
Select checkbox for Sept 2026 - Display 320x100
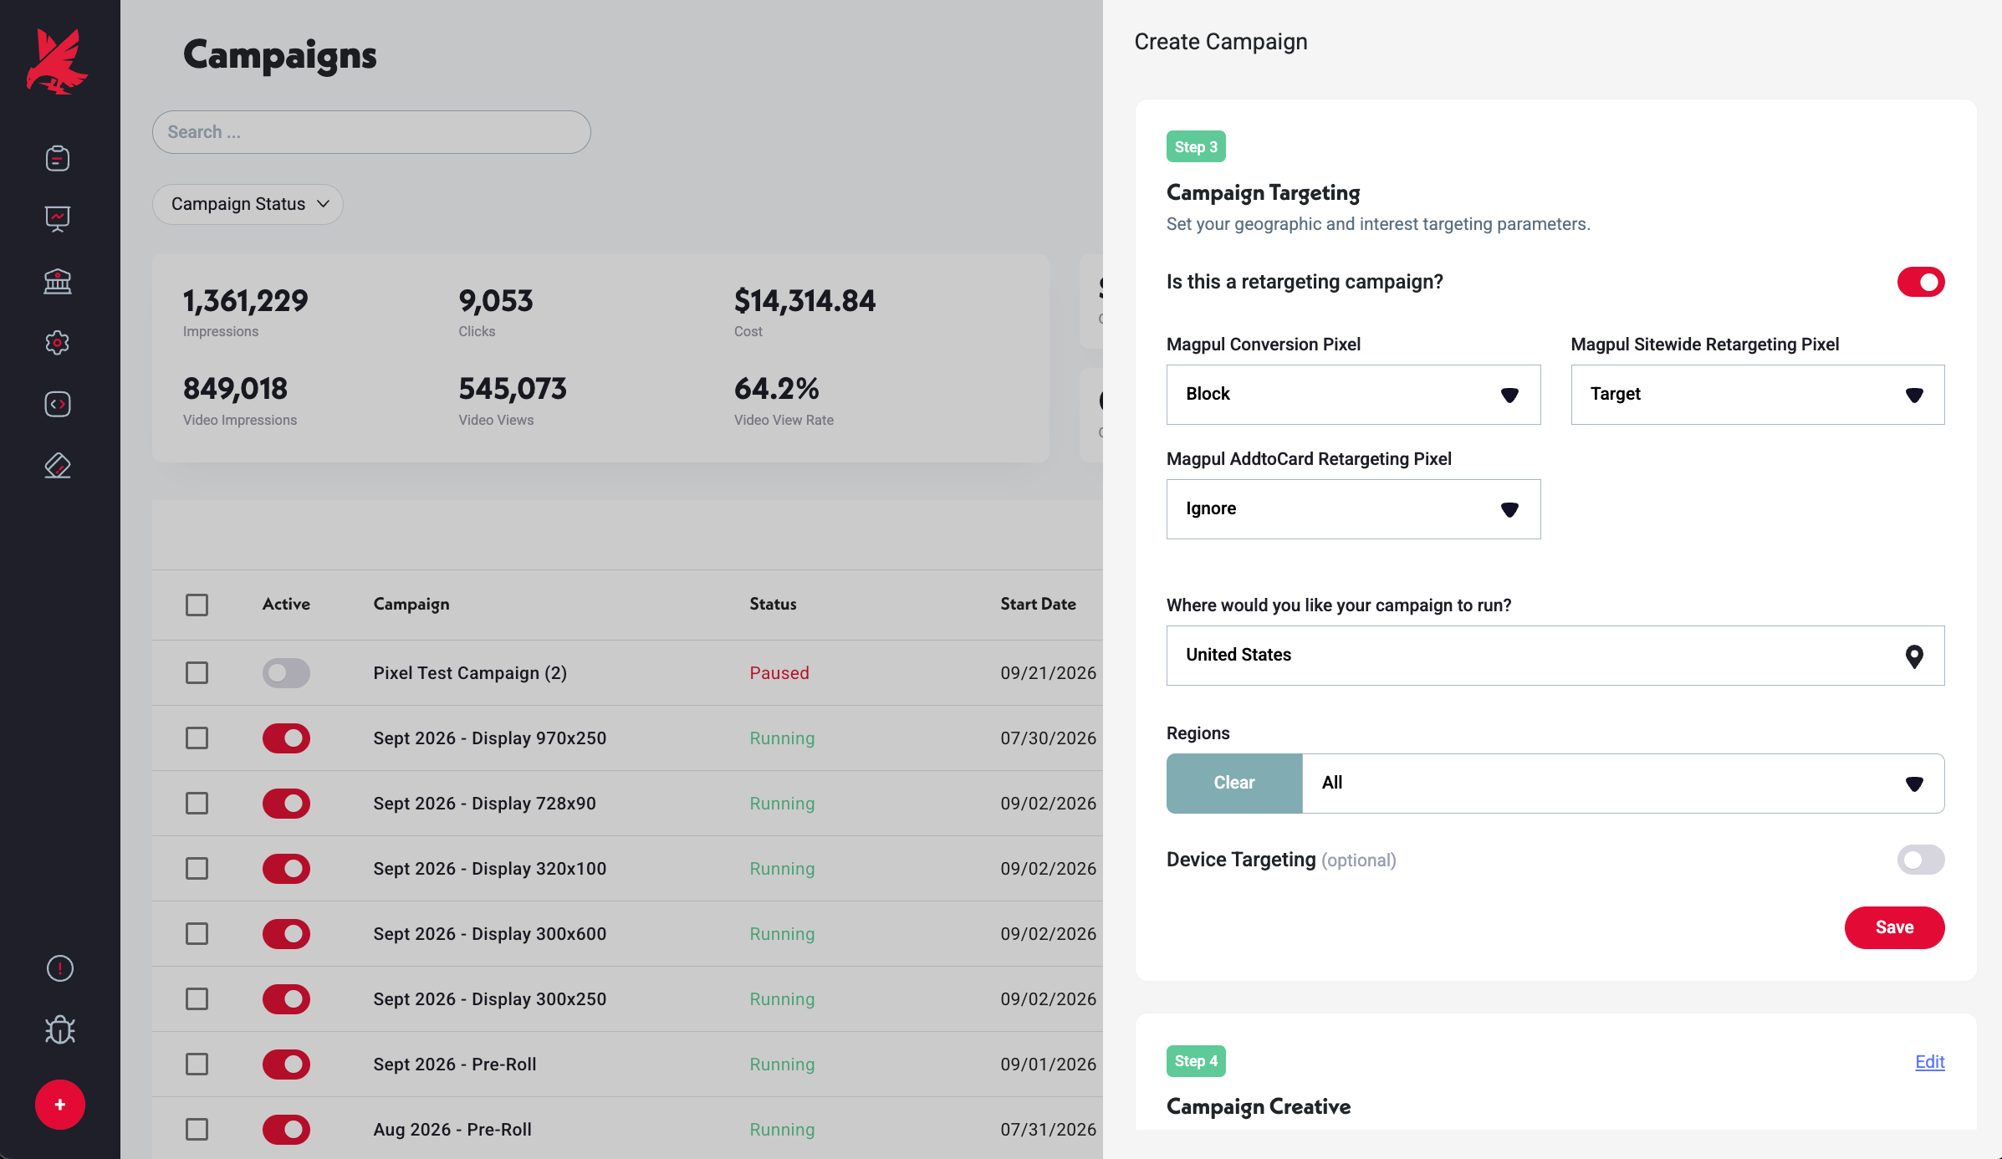coord(197,869)
